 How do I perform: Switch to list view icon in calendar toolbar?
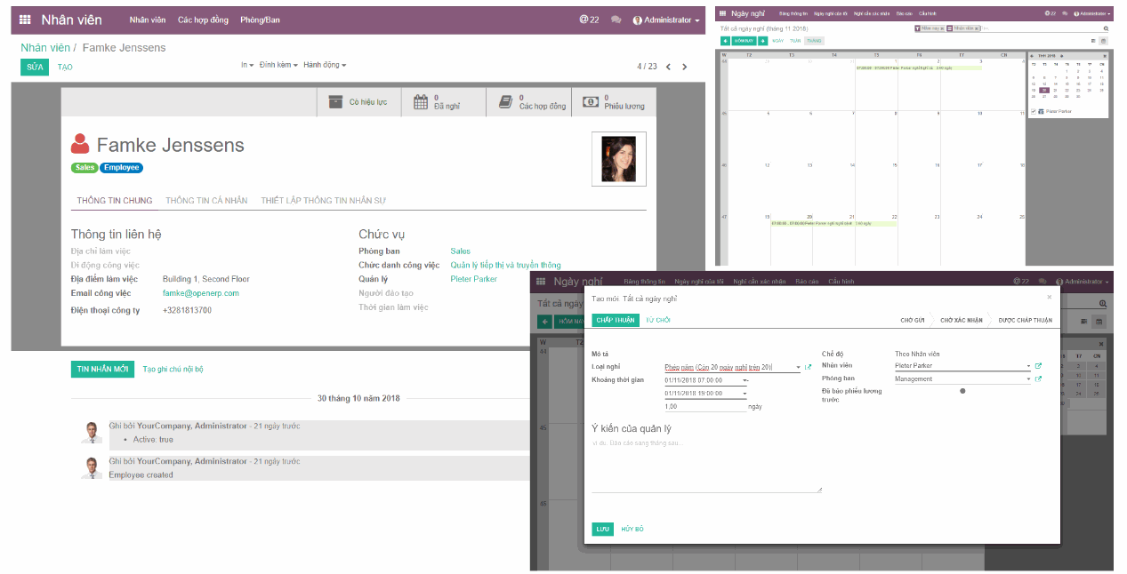[x=1093, y=40]
